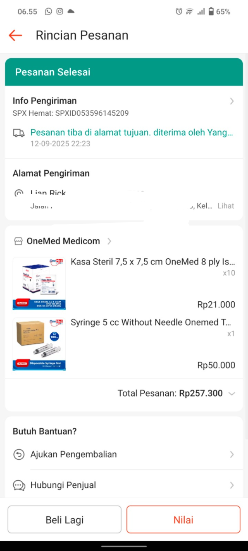Expand Total Pesanan details chevron
The width and height of the screenshot is (248, 551).
pyautogui.click(x=232, y=393)
